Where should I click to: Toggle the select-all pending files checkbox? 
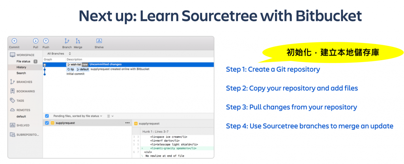(47, 116)
